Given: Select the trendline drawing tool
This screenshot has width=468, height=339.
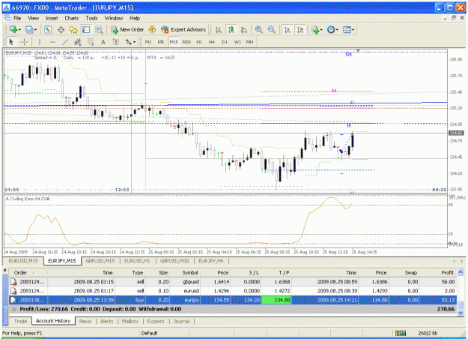Looking at the screenshot, I should point(65,42).
